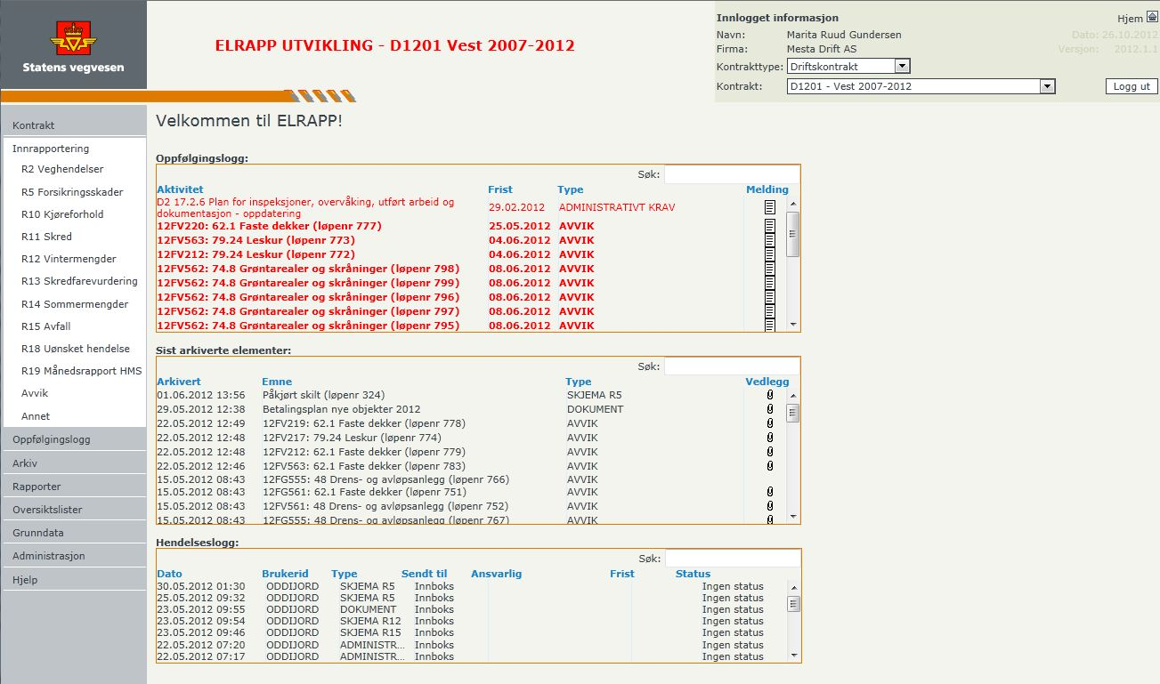Open attachment for Faste dekker løpenr 751

click(x=770, y=492)
